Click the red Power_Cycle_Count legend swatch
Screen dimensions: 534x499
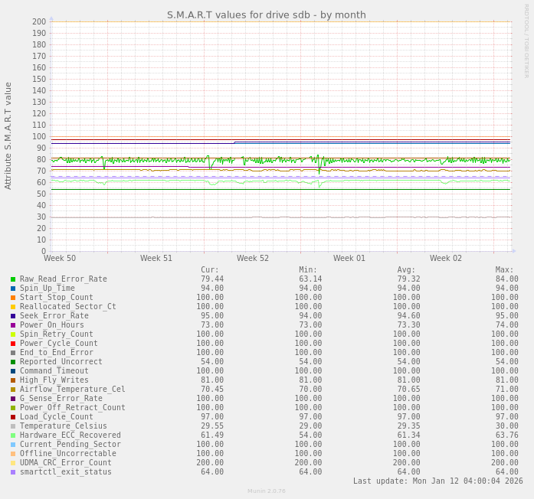pyautogui.click(x=13, y=344)
